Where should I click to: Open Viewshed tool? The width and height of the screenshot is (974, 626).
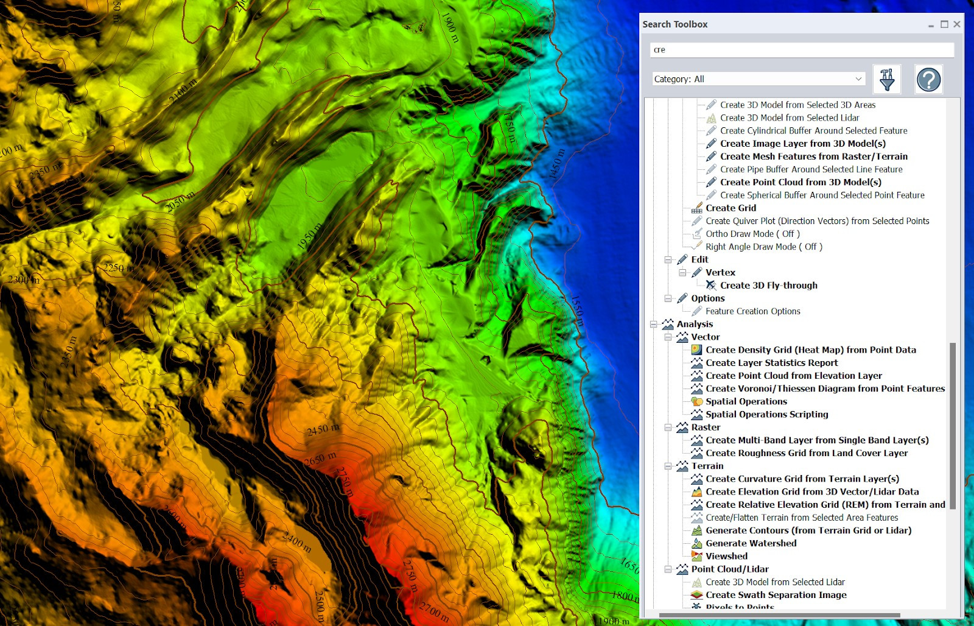click(726, 556)
